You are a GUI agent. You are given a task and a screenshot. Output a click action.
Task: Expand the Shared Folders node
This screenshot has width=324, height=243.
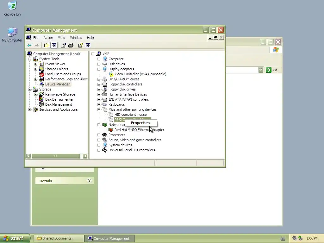click(35, 69)
